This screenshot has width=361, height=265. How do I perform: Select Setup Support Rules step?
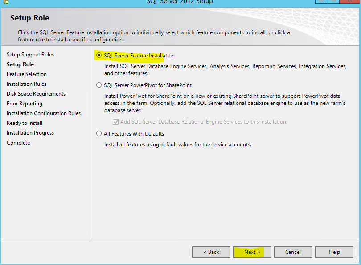30,55
